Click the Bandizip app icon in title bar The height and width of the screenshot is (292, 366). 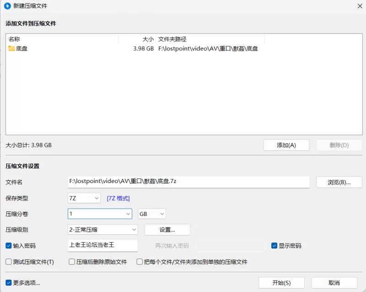point(7,6)
